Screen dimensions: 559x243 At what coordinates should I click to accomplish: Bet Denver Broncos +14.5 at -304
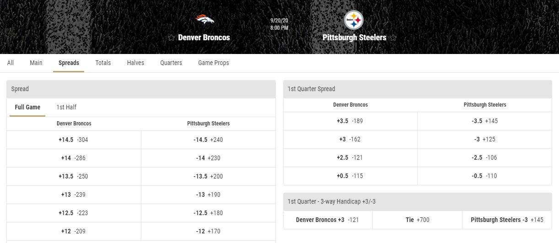pos(74,140)
